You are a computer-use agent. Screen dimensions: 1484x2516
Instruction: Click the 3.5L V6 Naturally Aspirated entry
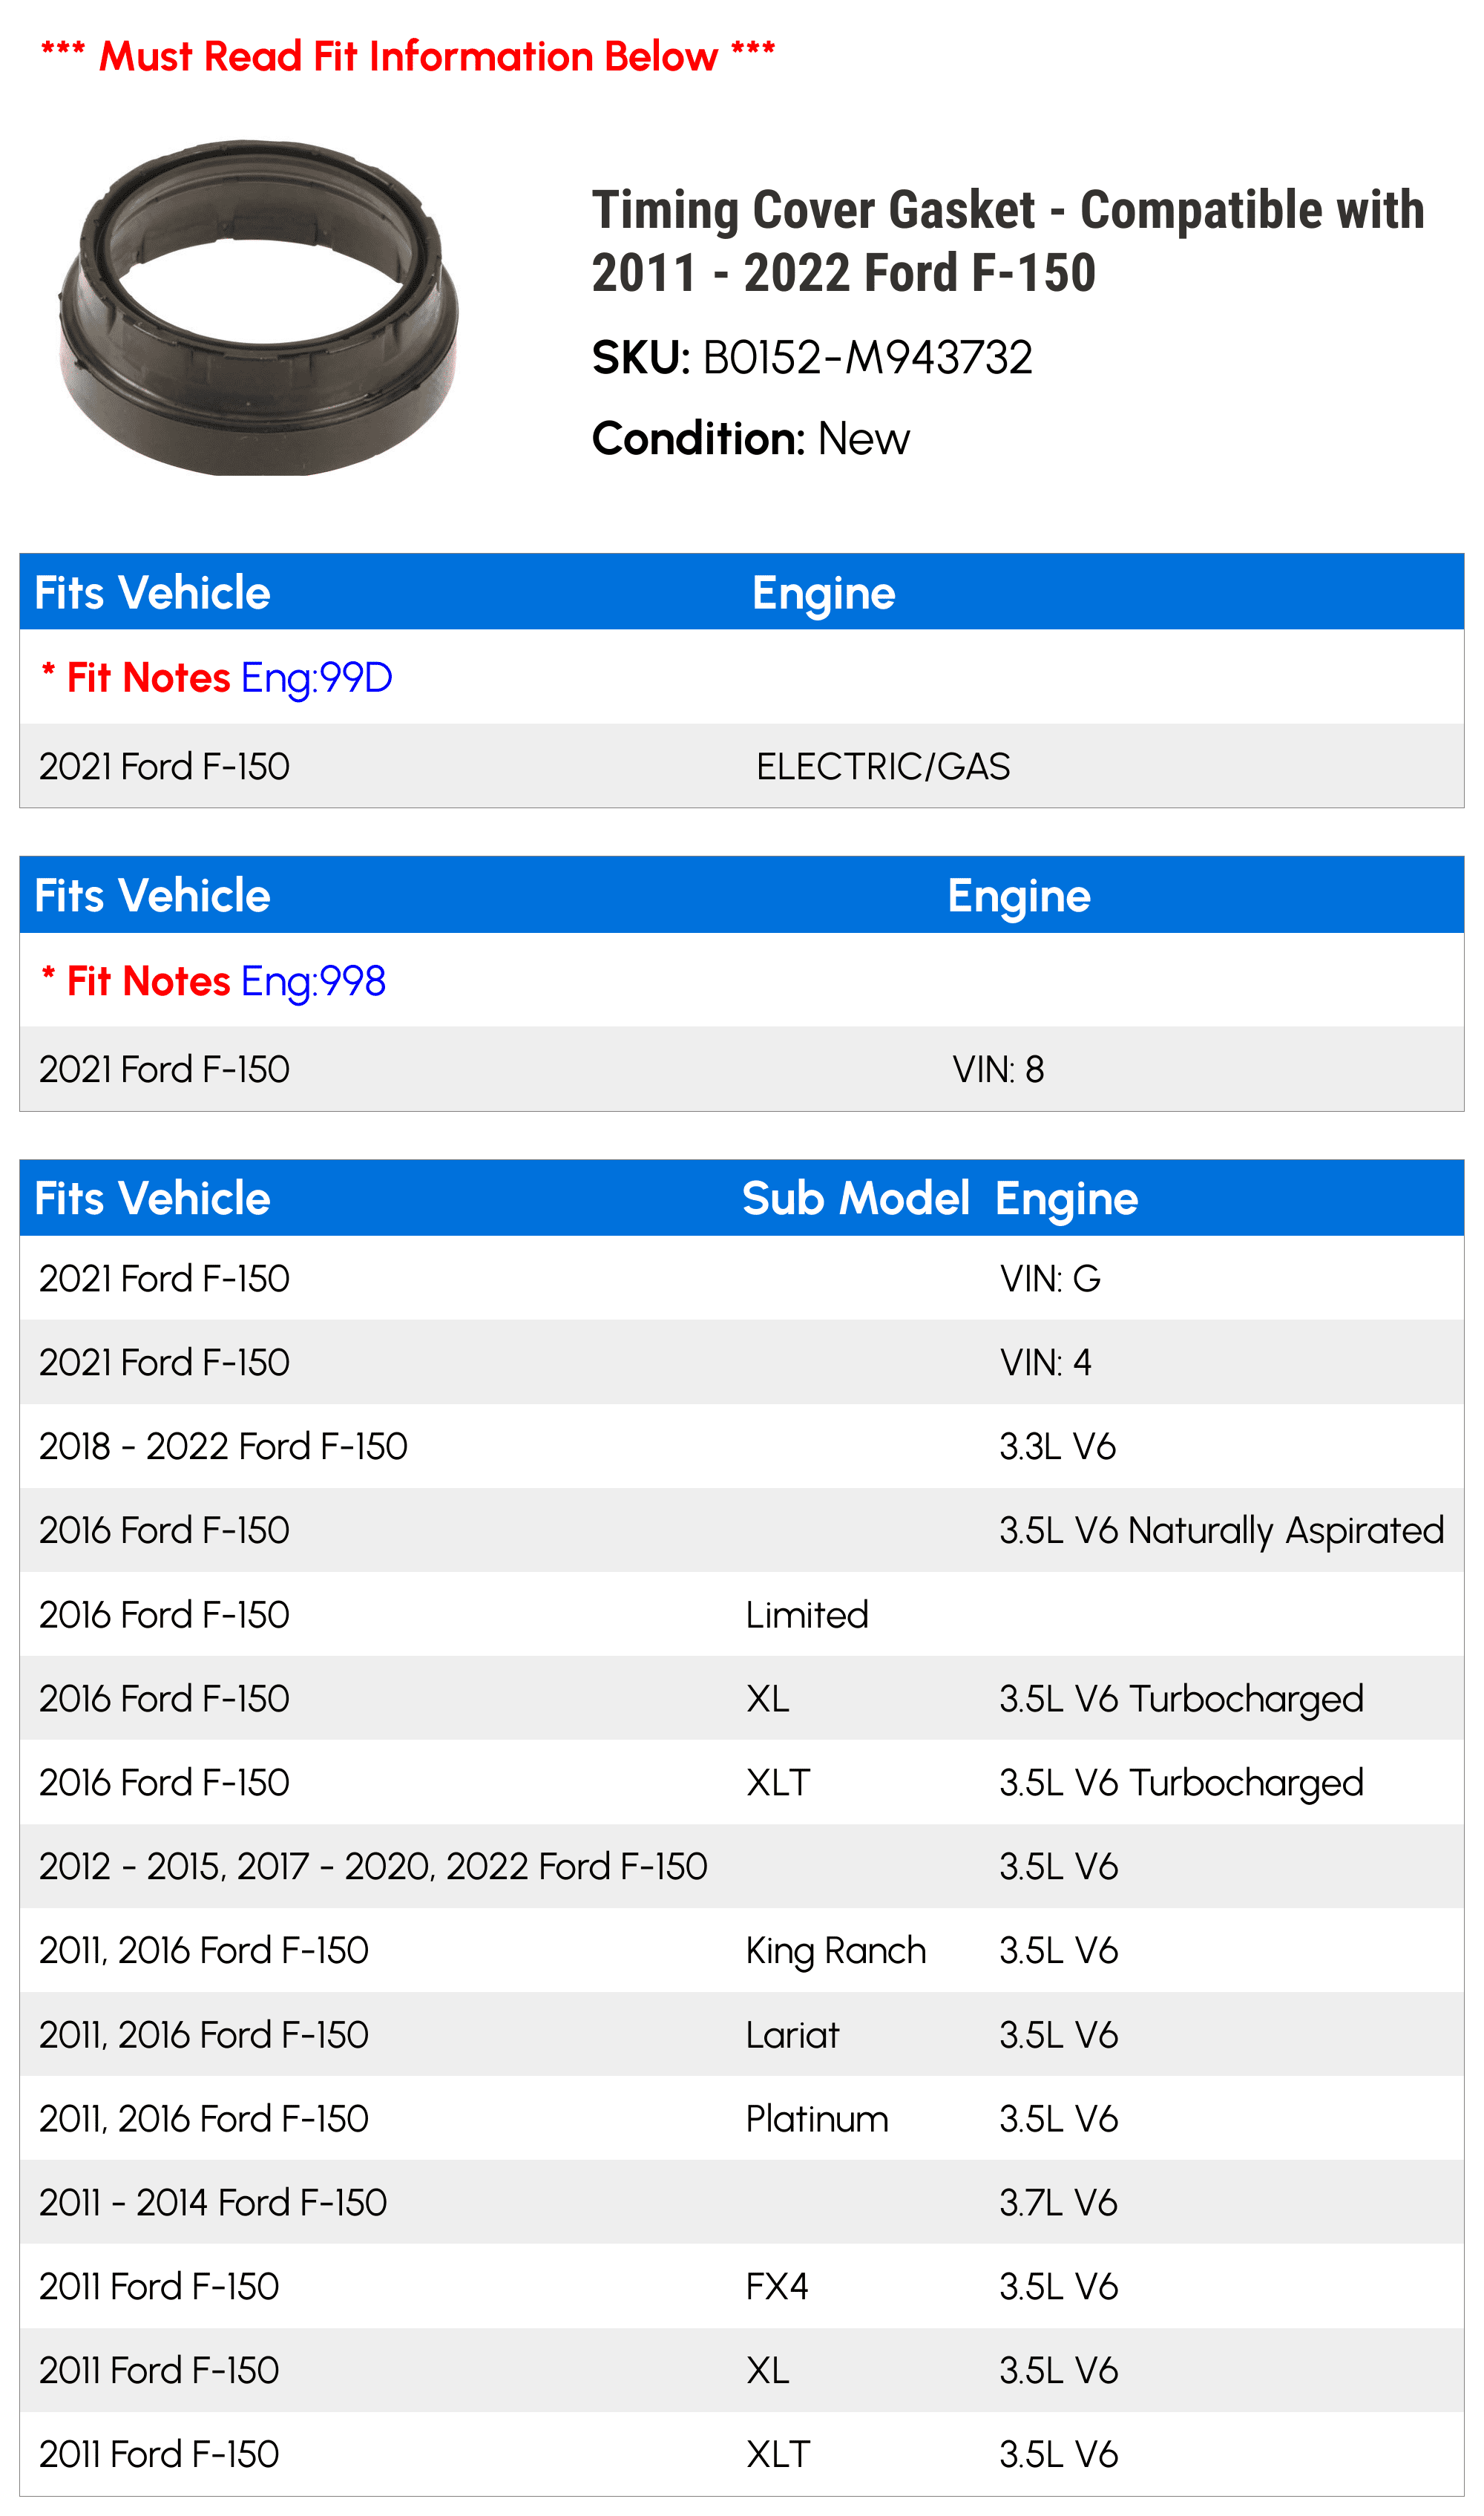pos(1222,1530)
